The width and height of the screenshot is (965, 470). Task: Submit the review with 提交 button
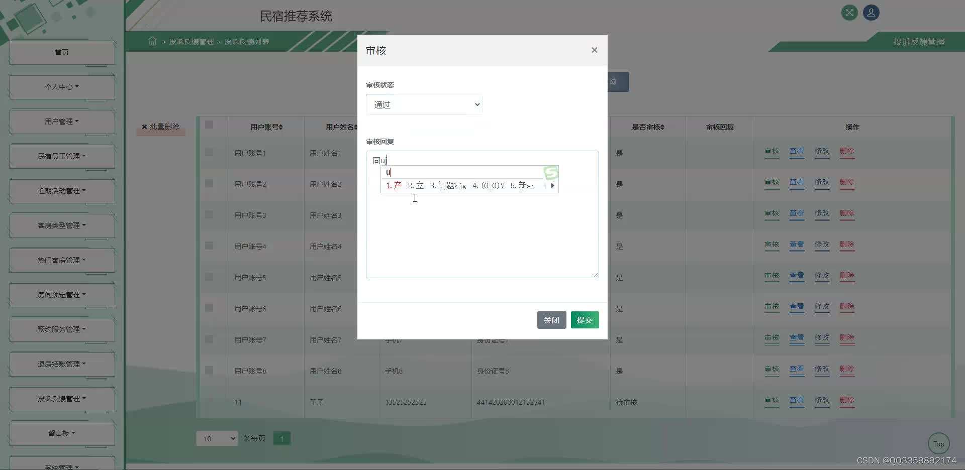pos(585,320)
